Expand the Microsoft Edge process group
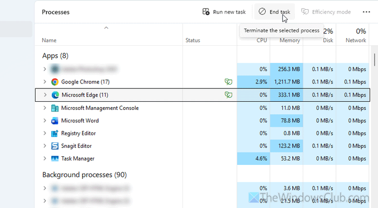This screenshot has height=208, width=378. tap(45, 95)
